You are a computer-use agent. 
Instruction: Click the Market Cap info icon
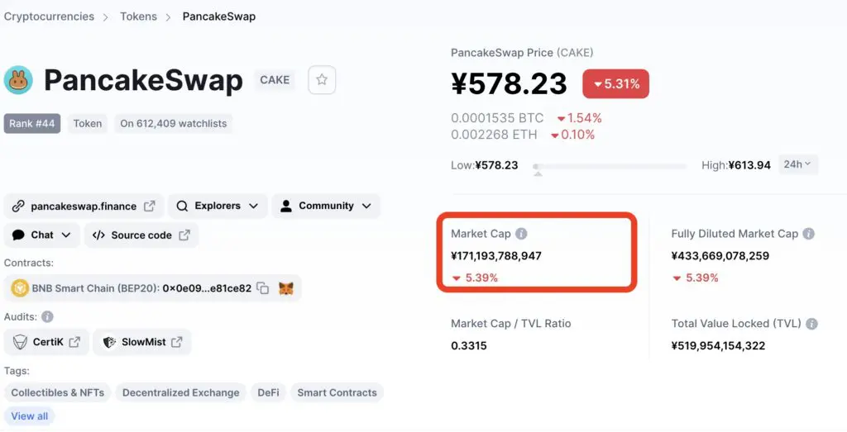pos(521,234)
